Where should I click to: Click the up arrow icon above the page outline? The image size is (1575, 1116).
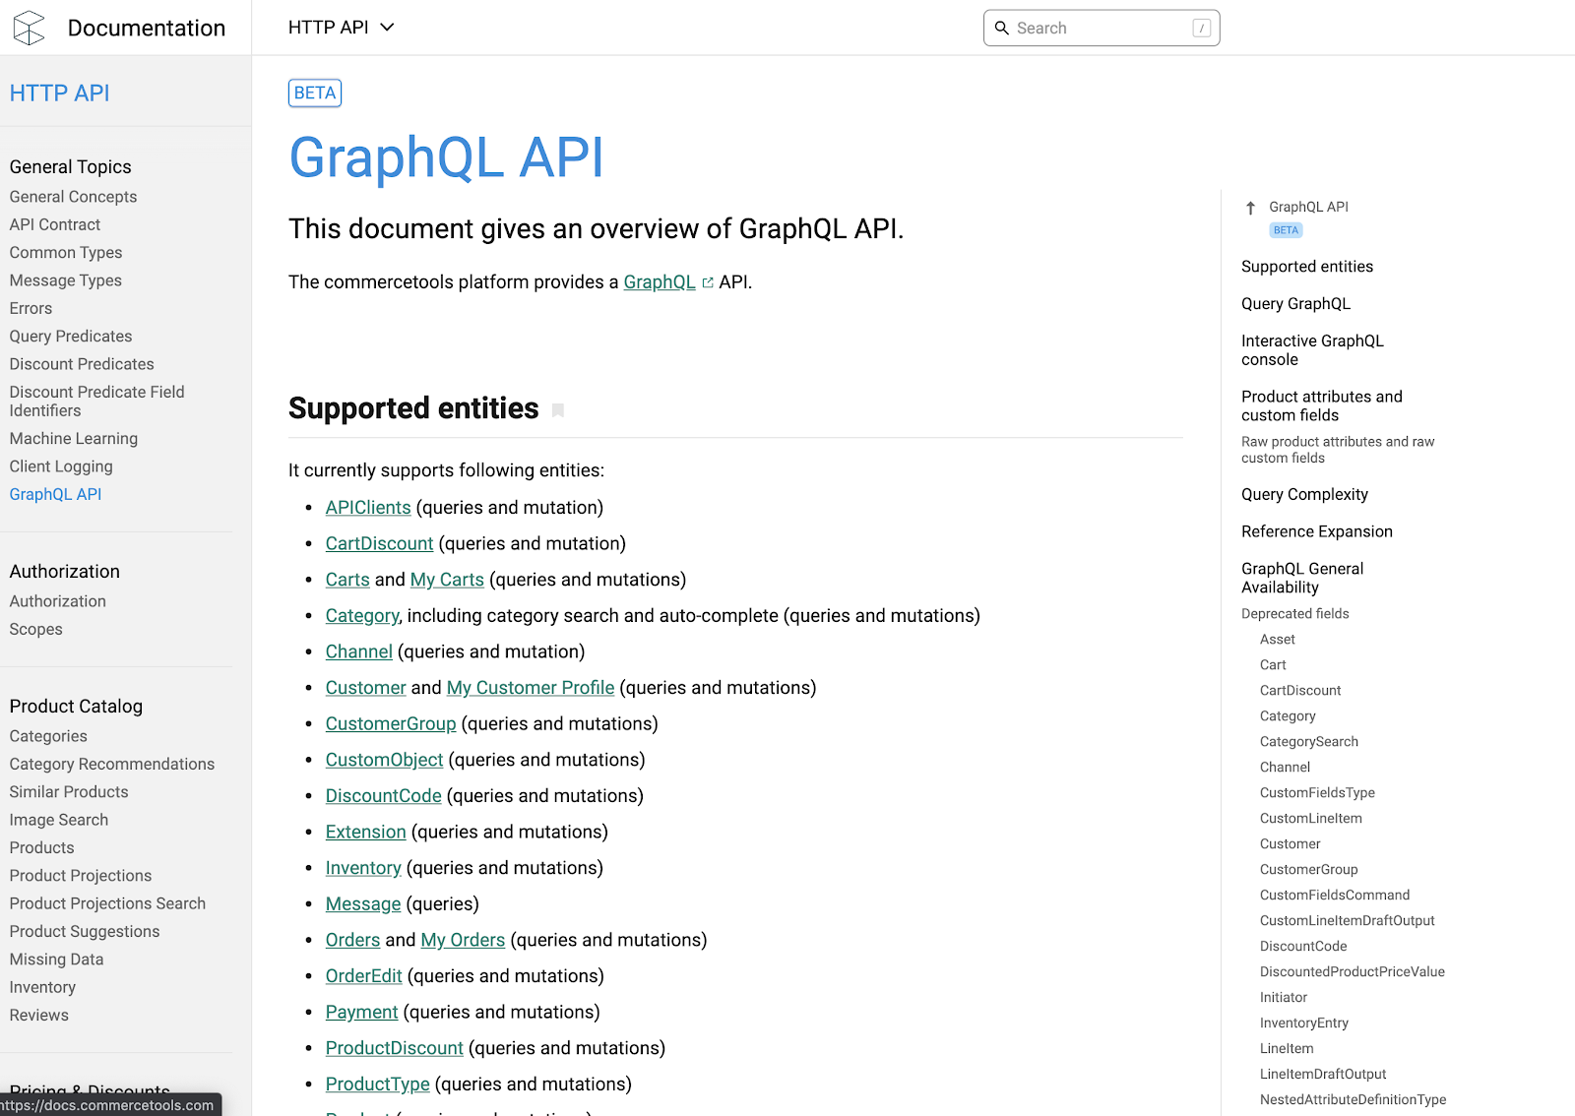[x=1249, y=207]
